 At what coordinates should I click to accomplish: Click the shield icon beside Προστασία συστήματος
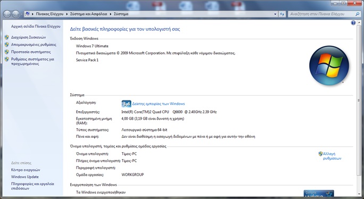pyautogui.click(x=7, y=52)
